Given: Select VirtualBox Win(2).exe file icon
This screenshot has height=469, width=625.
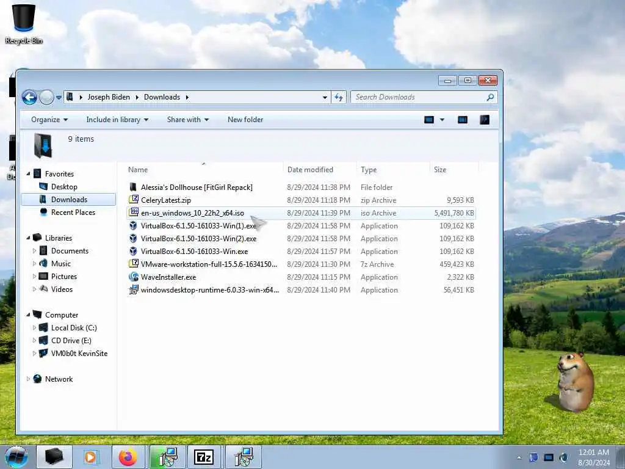Looking at the screenshot, I should click(x=133, y=239).
